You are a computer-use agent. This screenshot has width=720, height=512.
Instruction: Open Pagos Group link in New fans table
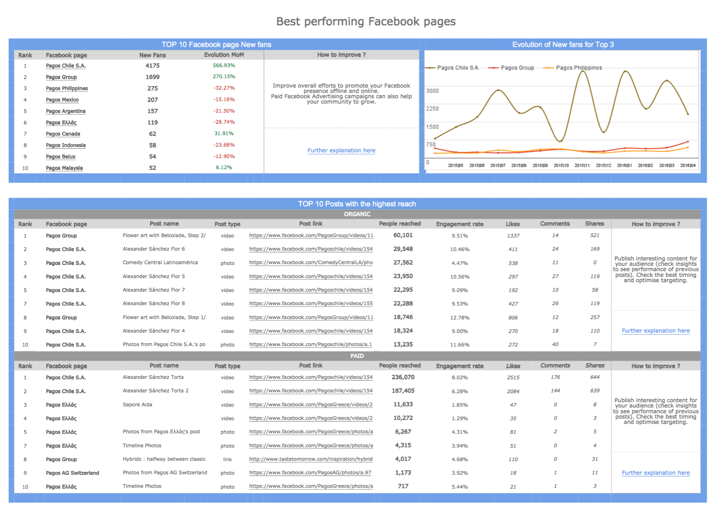coord(61,77)
